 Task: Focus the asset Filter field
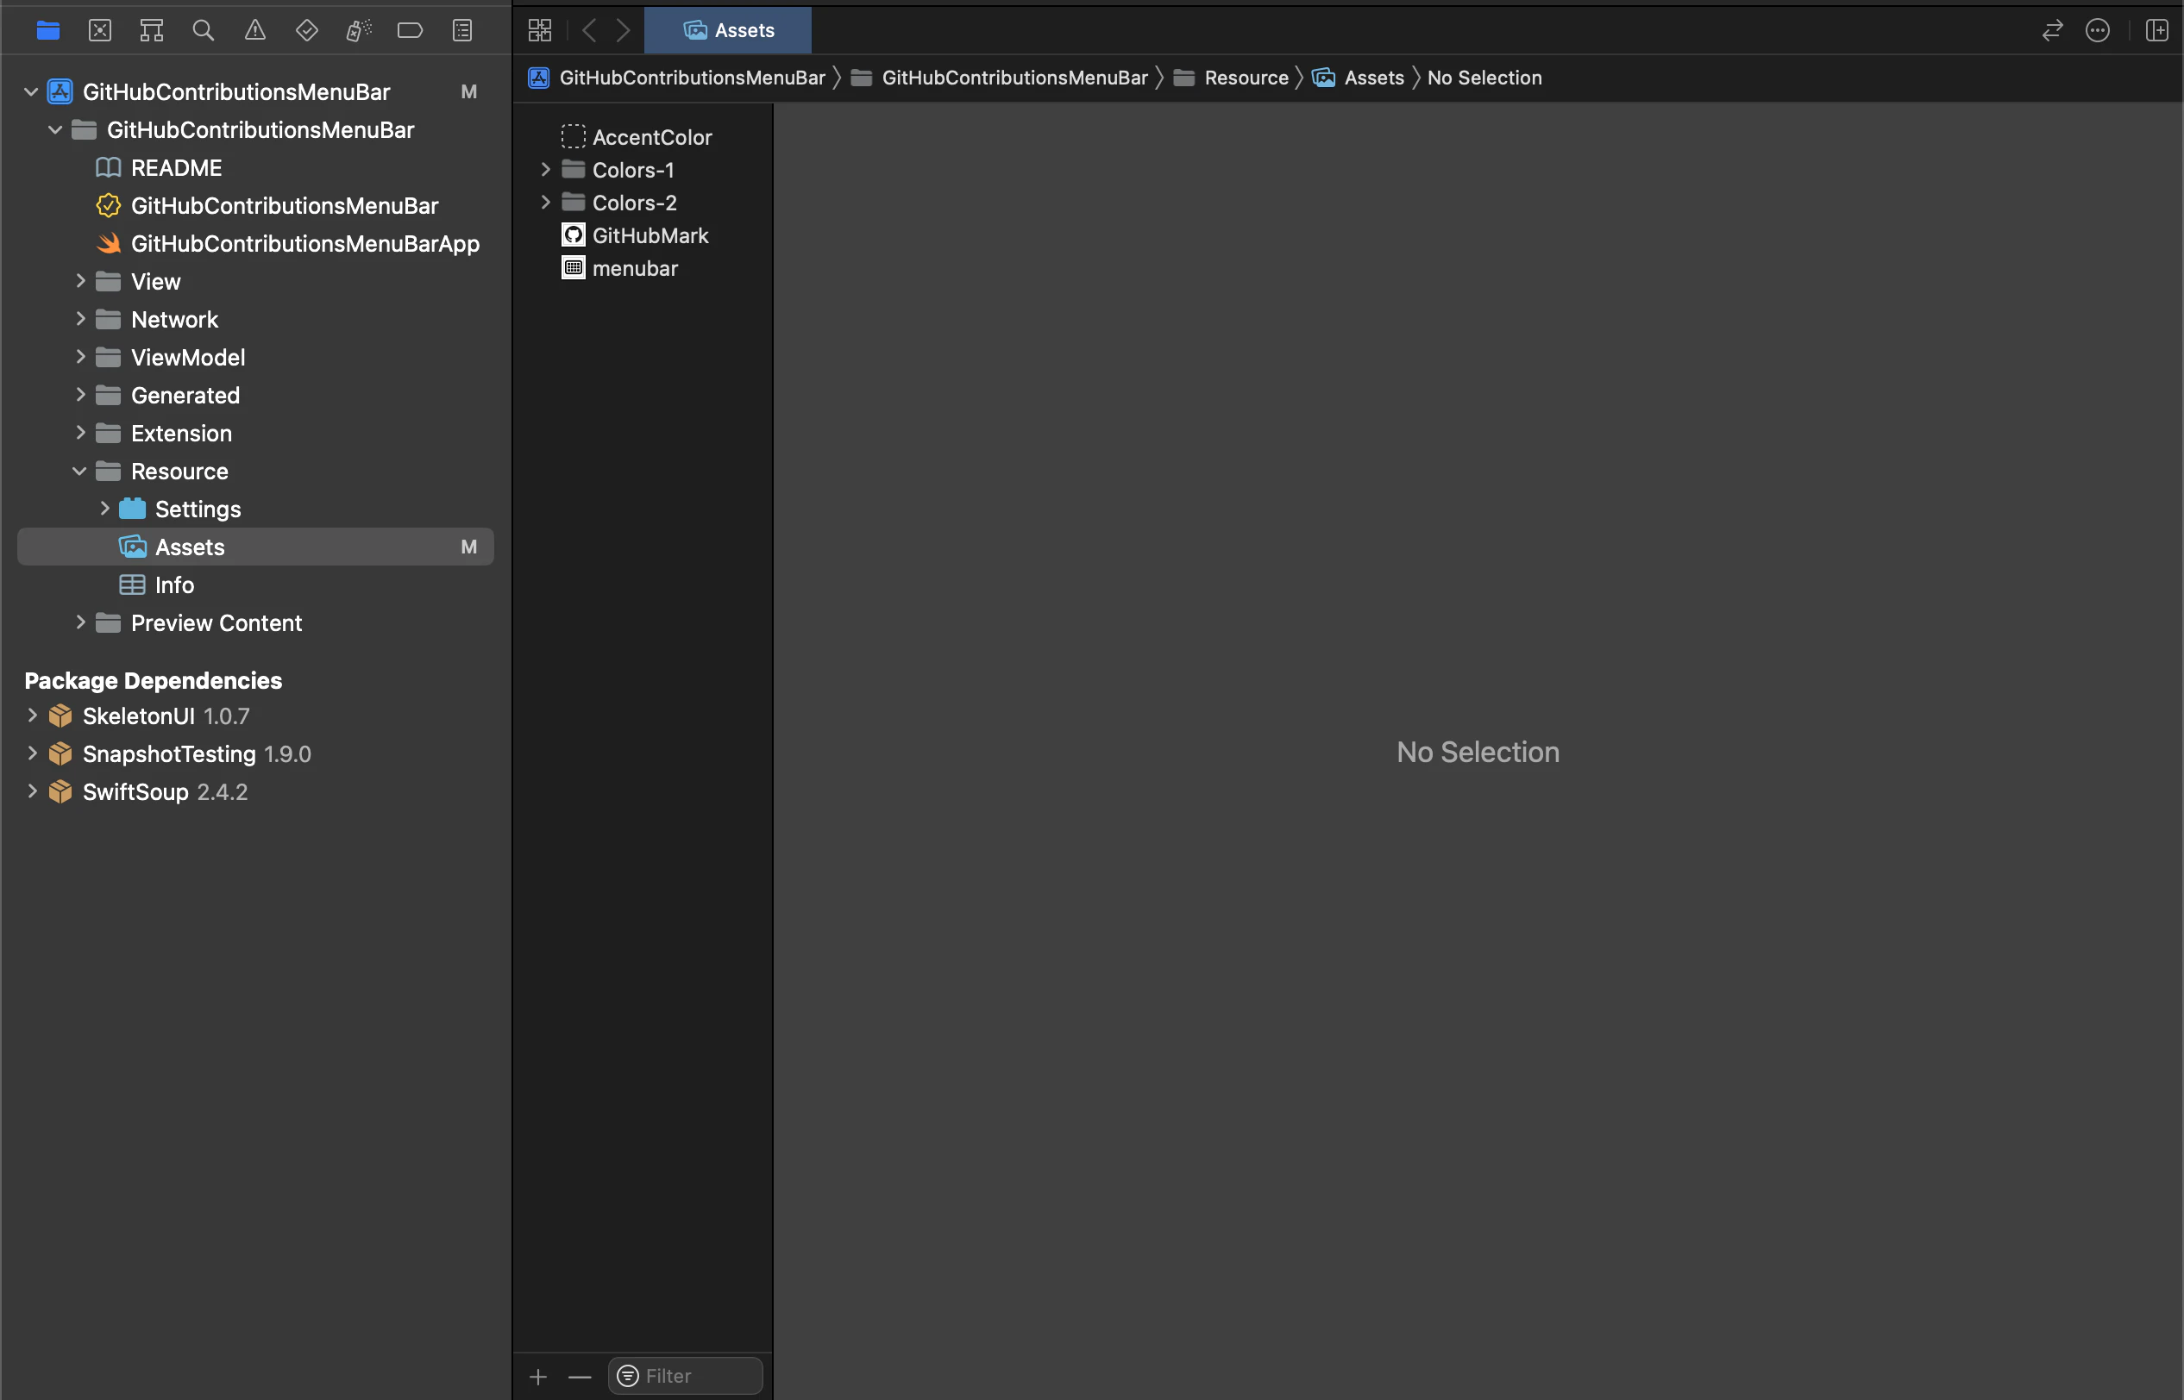point(685,1377)
